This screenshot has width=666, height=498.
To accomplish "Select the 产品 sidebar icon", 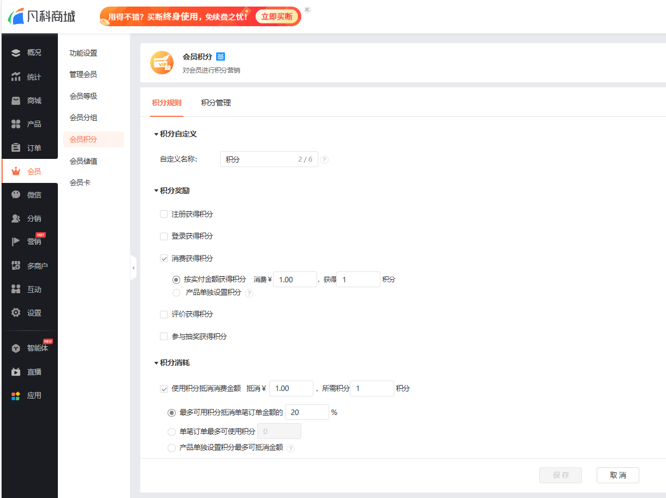I will tap(29, 124).
